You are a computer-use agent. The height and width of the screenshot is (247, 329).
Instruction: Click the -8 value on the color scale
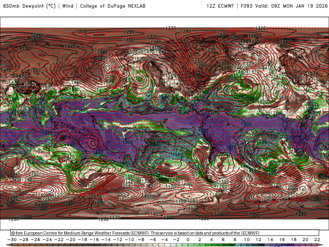tap(141, 240)
